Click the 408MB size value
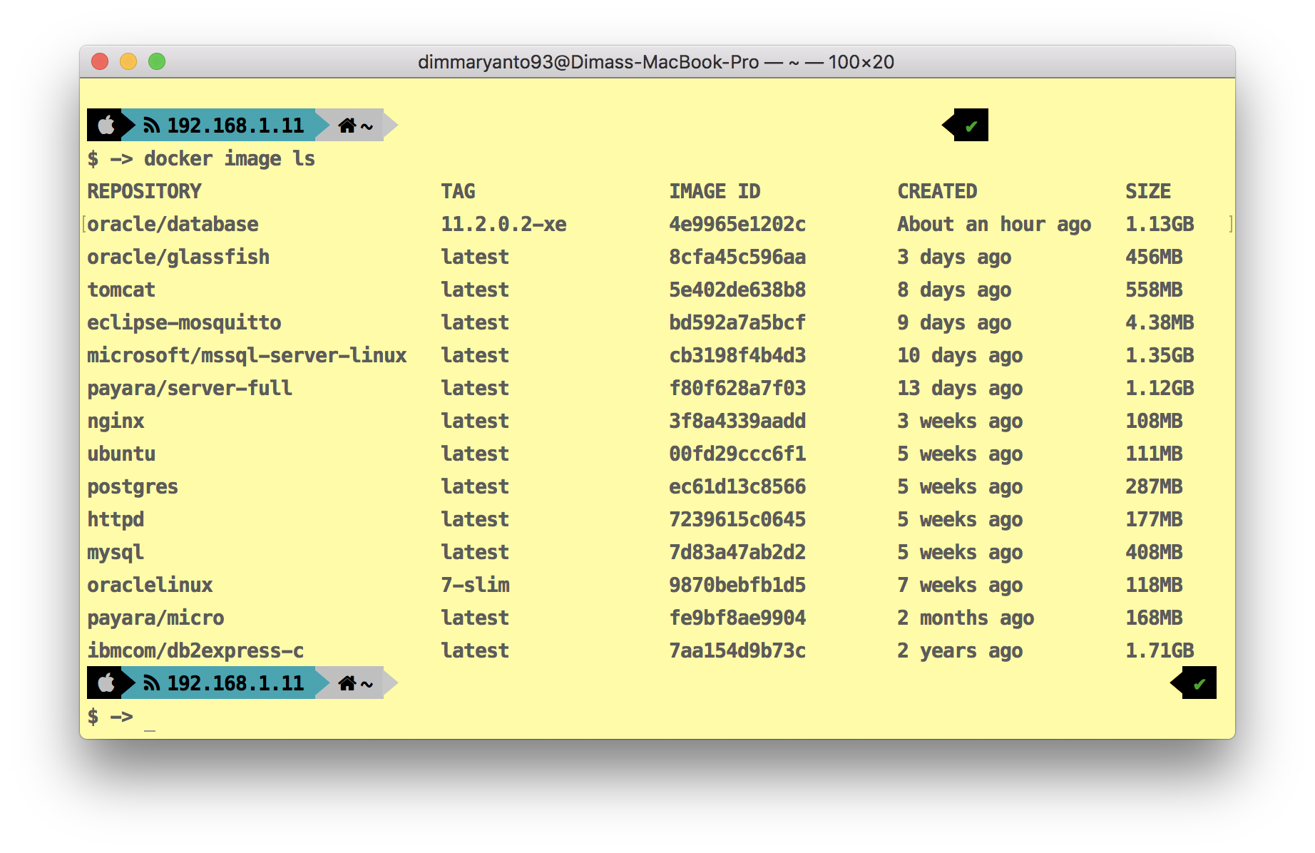 point(1154,552)
